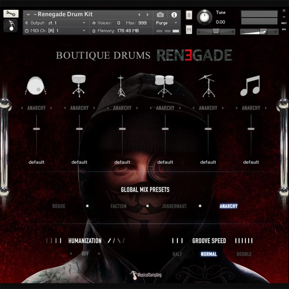
Task: Select the kick drum icon
Action: point(36,86)
